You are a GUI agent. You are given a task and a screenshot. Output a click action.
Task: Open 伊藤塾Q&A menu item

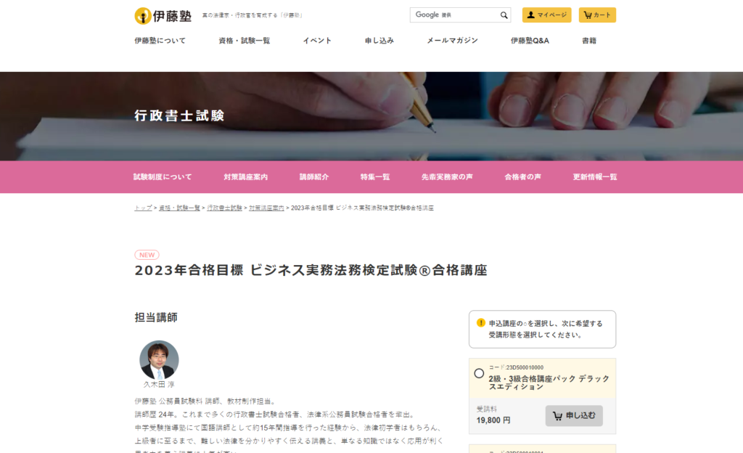click(530, 41)
